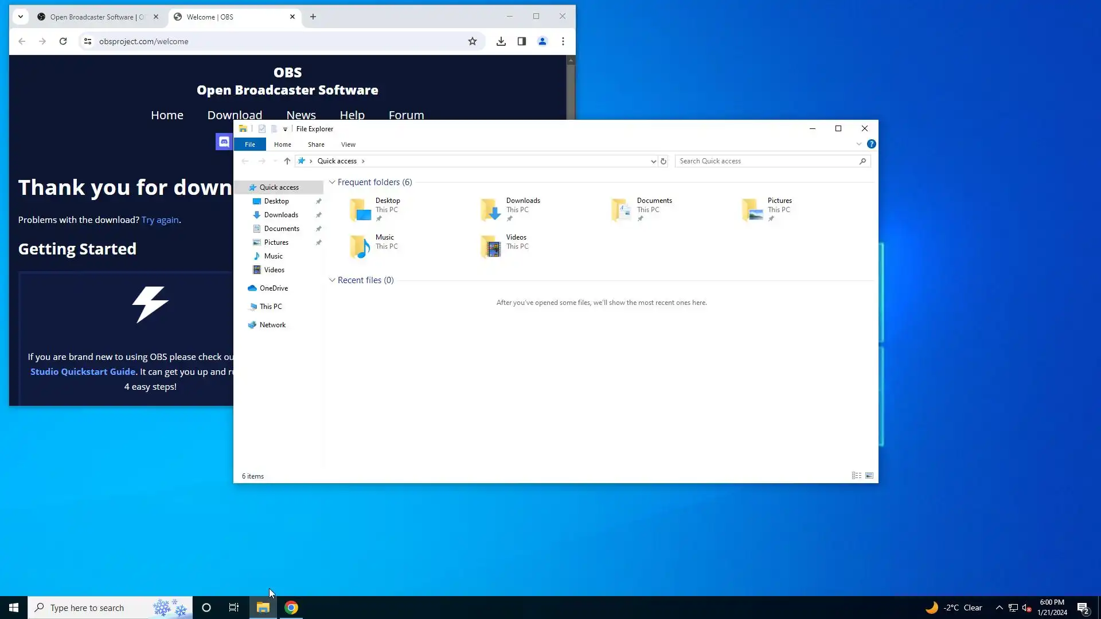This screenshot has height=619, width=1101.
Task: Open Task View from the taskbar
Action: pyautogui.click(x=233, y=608)
